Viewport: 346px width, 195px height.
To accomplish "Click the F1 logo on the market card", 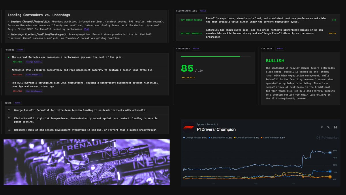I will (189, 127).
